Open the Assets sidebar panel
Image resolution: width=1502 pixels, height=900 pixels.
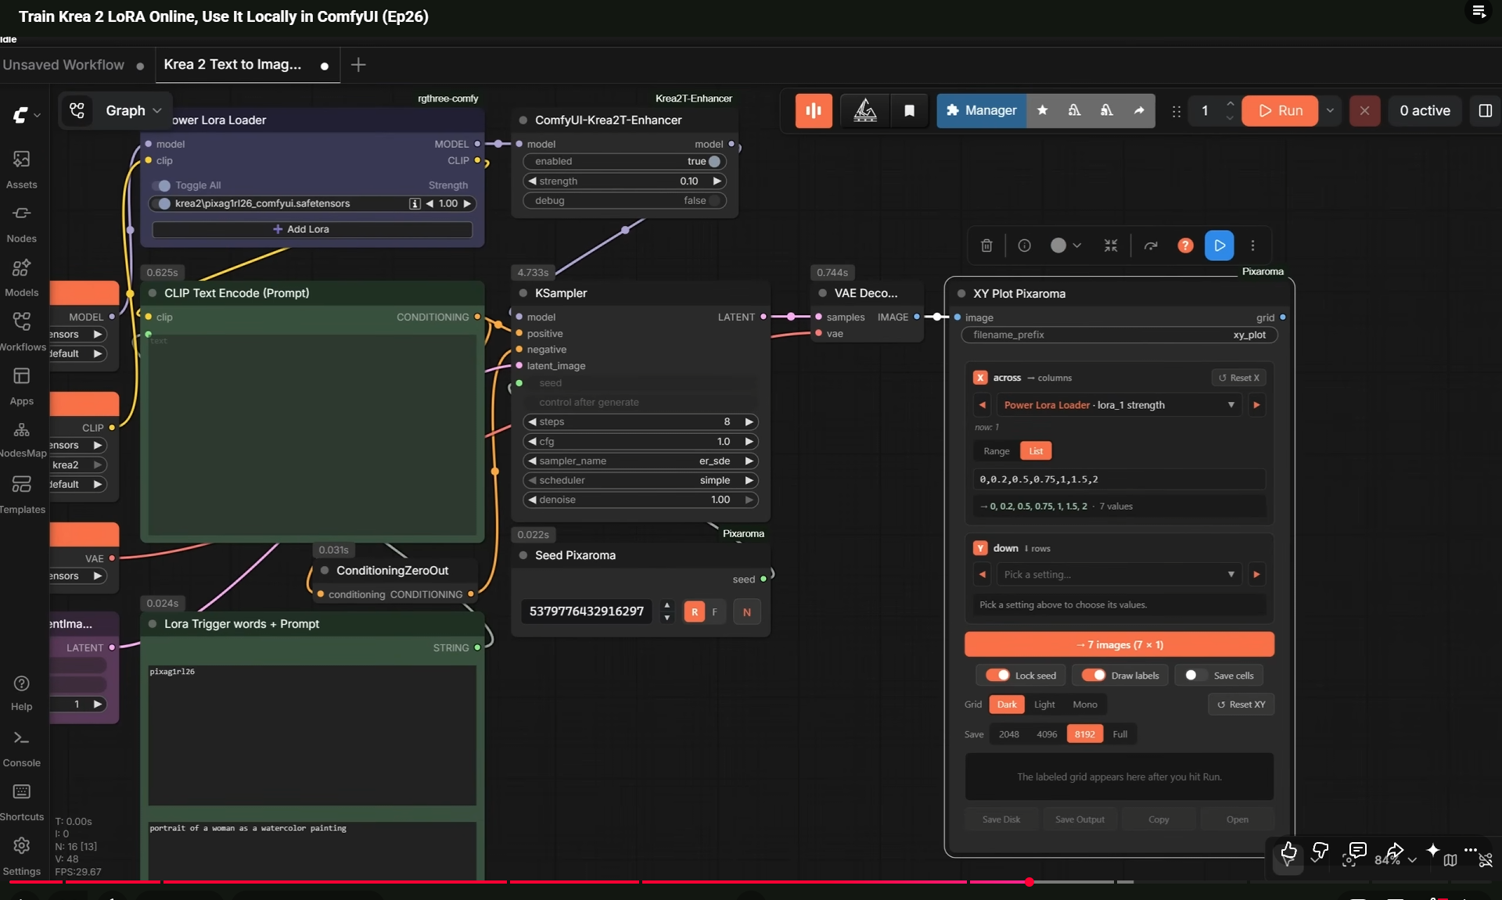tap(21, 170)
